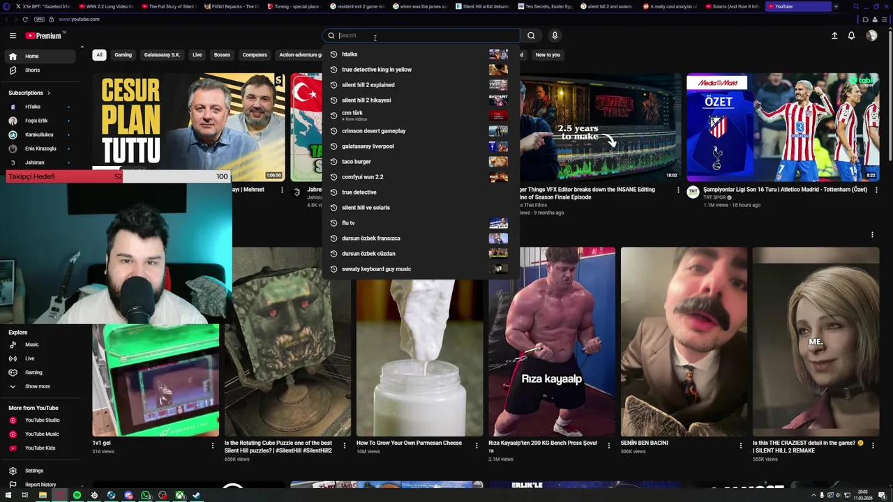Open options for Stranger Things VFX video
The image size is (893, 502).
pyautogui.click(x=677, y=190)
